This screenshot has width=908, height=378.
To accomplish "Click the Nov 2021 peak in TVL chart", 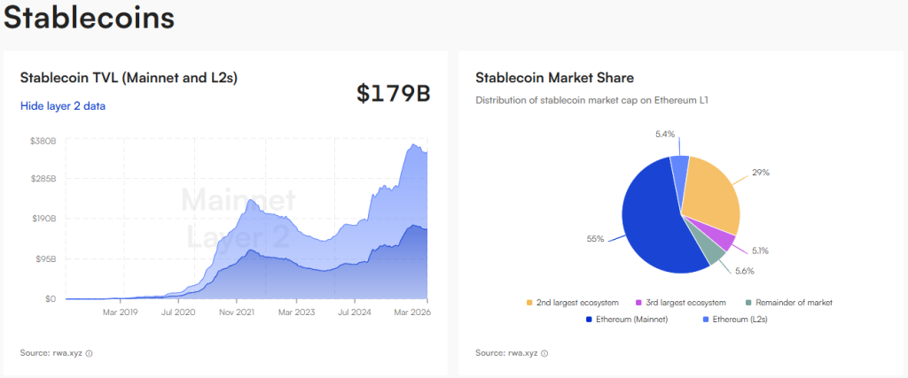I will [x=251, y=202].
